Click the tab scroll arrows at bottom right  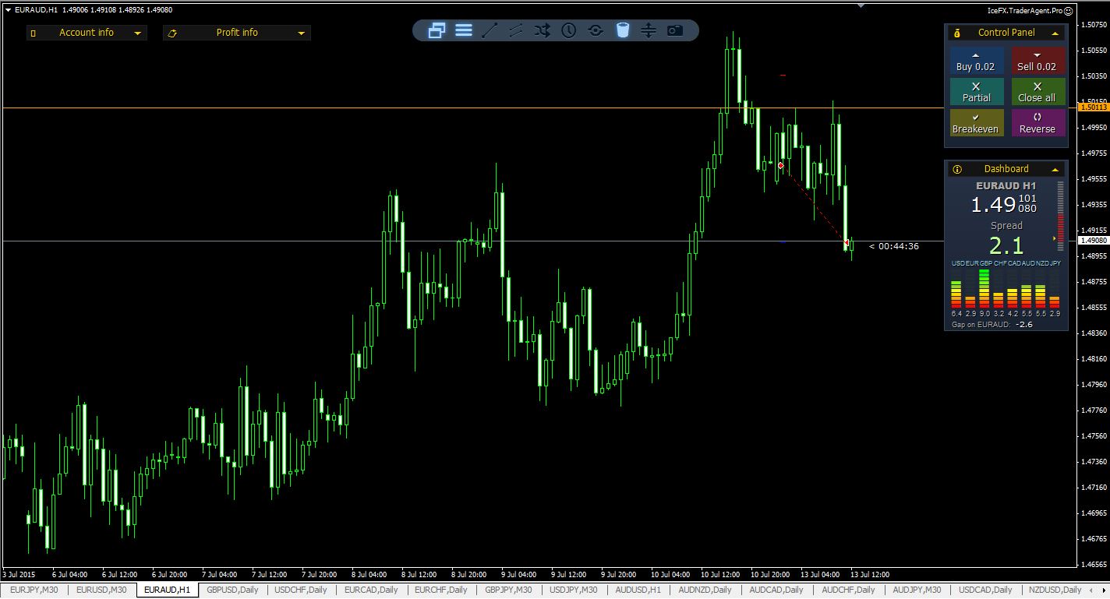click(1099, 590)
